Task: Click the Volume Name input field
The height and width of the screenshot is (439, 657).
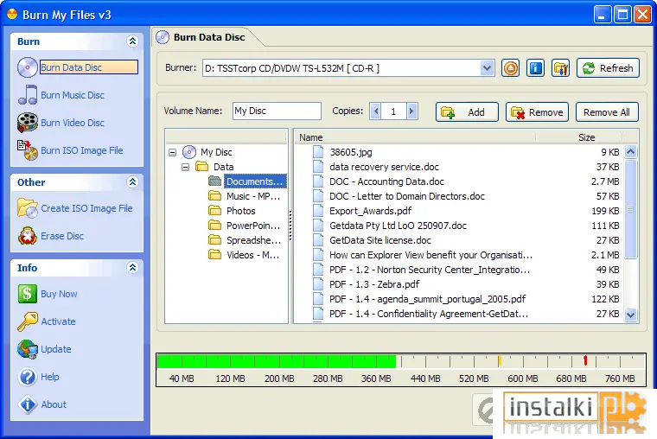Action: click(x=277, y=111)
